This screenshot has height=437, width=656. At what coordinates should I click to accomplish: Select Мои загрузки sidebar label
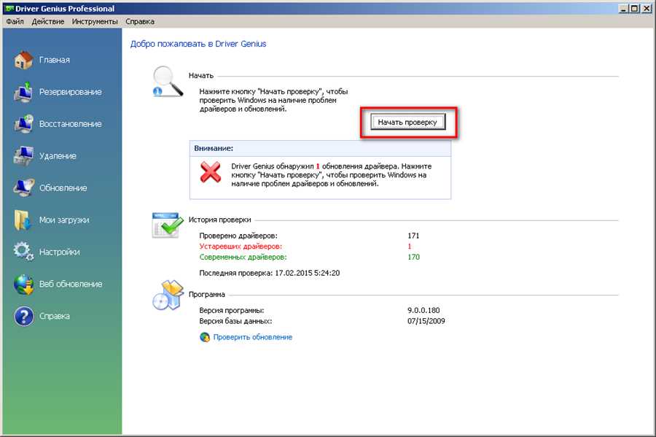(64, 220)
